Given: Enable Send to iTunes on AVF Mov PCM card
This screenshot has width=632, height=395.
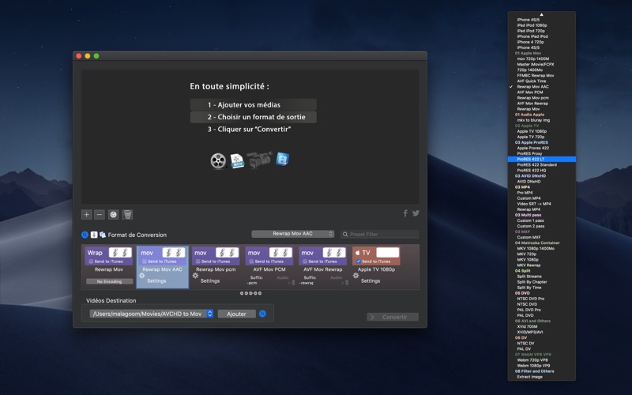Looking at the screenshot, I should [x=251, y=261].
